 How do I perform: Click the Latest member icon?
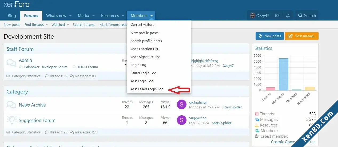pyautogui.click(x=257, y=136)
